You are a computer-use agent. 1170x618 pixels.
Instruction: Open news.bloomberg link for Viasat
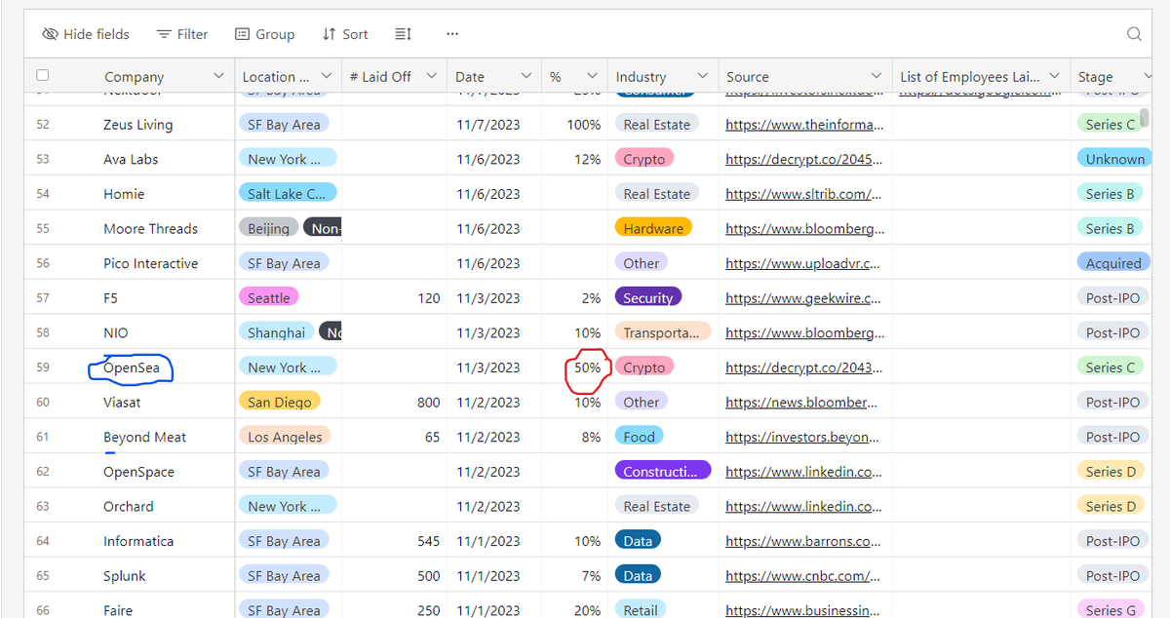(801, 402)
